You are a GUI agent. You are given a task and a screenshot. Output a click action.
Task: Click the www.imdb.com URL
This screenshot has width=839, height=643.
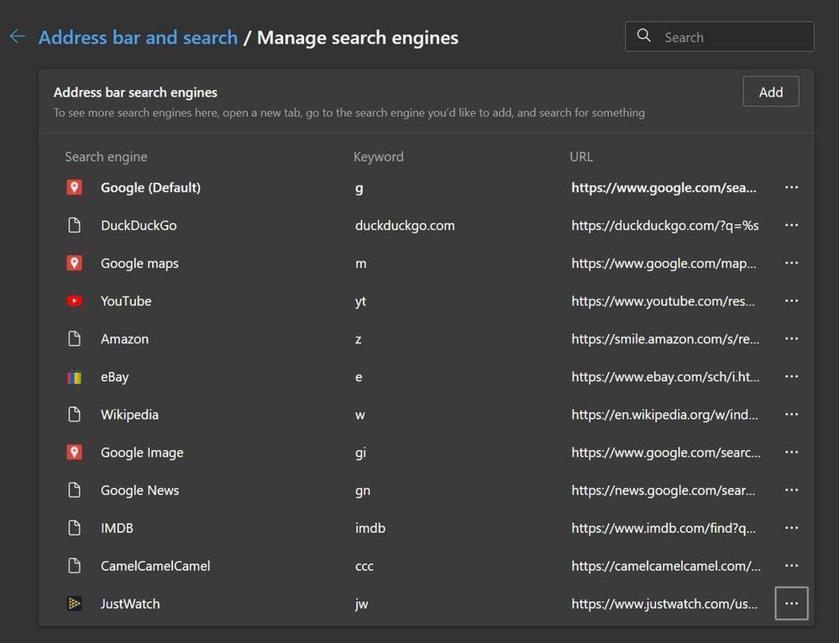click(x=663, y=529)
